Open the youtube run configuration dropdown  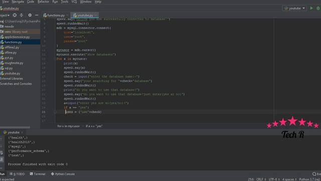(294, 8)
